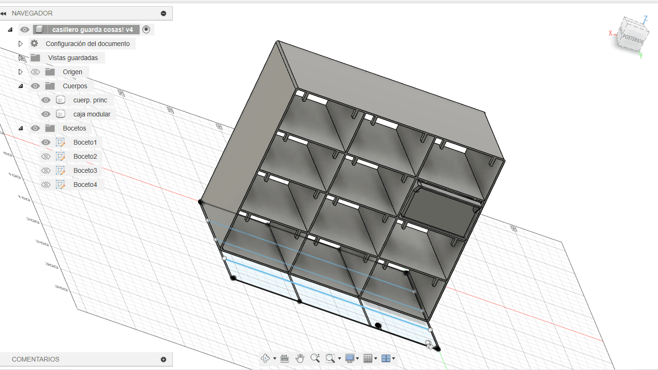Click the body icon of cuerp. princ
The width and height of the screenshot is (658, 370).
point(60,100)
